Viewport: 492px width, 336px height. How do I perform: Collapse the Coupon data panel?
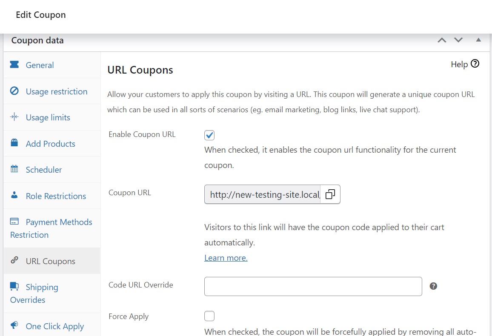(478, 40)
